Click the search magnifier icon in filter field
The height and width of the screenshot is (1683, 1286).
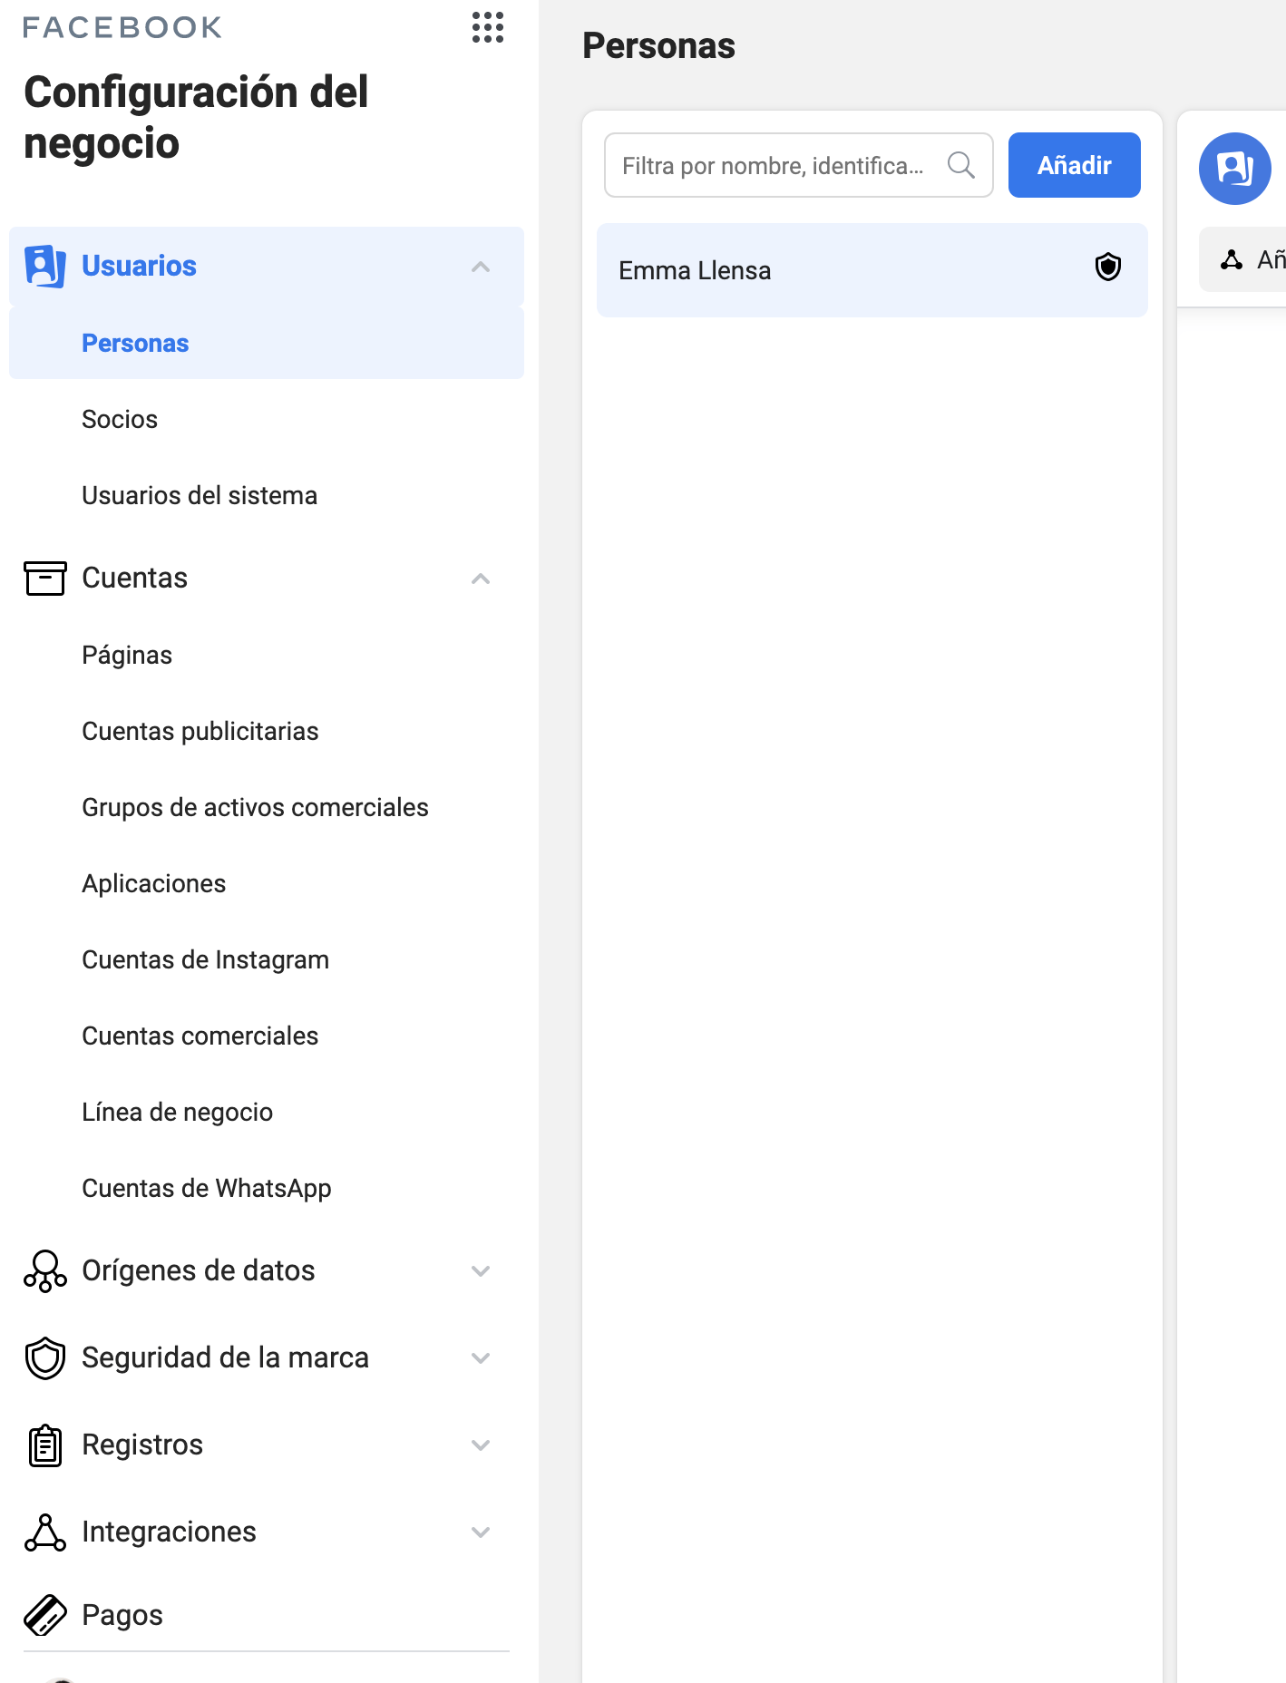(961, 165)
